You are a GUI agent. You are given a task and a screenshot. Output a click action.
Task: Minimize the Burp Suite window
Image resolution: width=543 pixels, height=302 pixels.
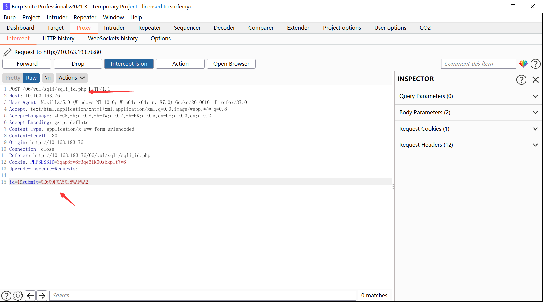pyautogui.click(x=494, y=6)
